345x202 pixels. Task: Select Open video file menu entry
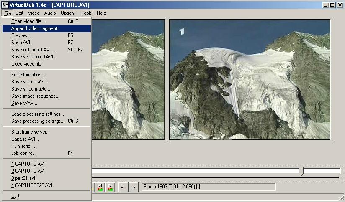pyautogui.click(x=28, y=21)
